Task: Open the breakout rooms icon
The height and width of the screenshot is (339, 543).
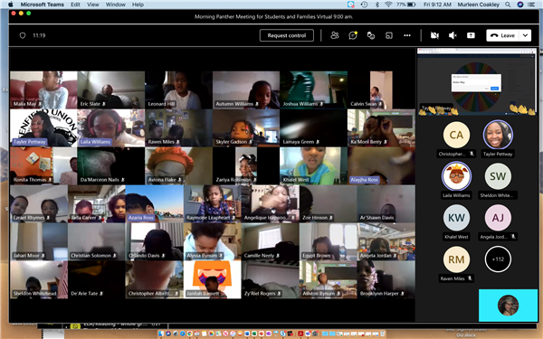Action: click(x=389, y=35)
